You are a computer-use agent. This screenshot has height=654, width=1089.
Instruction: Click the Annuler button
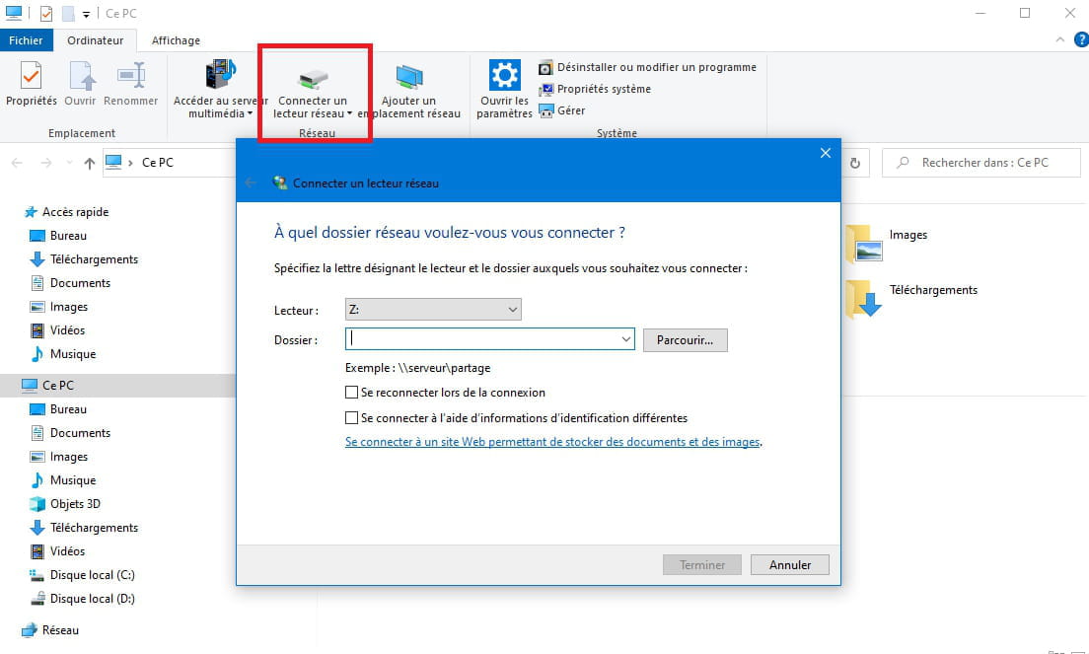(790, 565)
